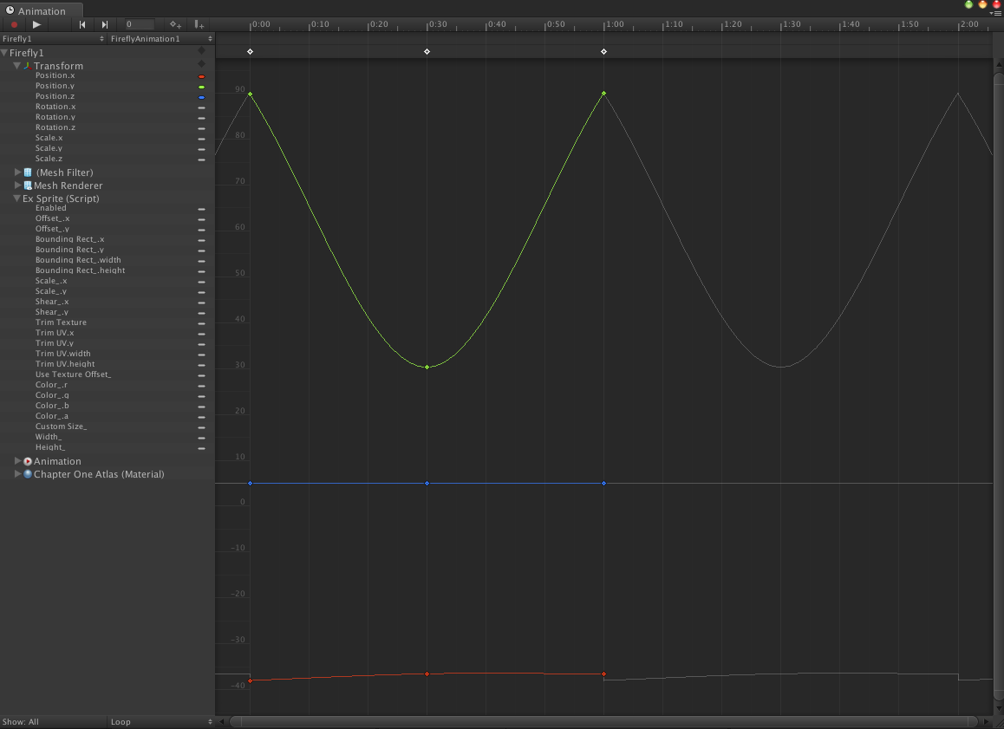Click the Offset_.x curve dash icon

201,219
